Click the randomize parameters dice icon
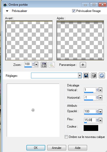 click(x=94, y=75)
